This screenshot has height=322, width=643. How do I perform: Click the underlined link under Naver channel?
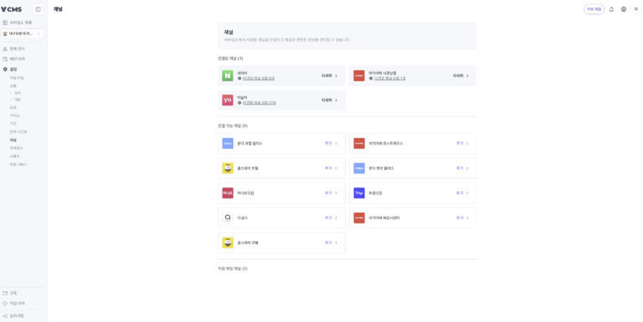click(x=259, y=79)
